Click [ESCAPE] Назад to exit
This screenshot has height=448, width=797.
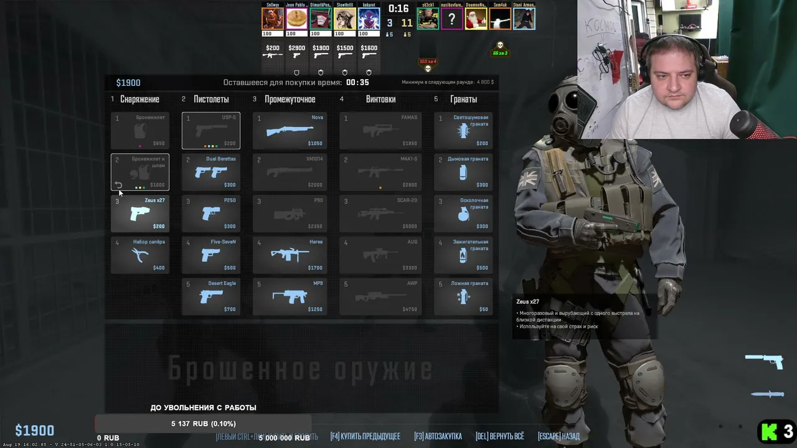pos(559,436)
